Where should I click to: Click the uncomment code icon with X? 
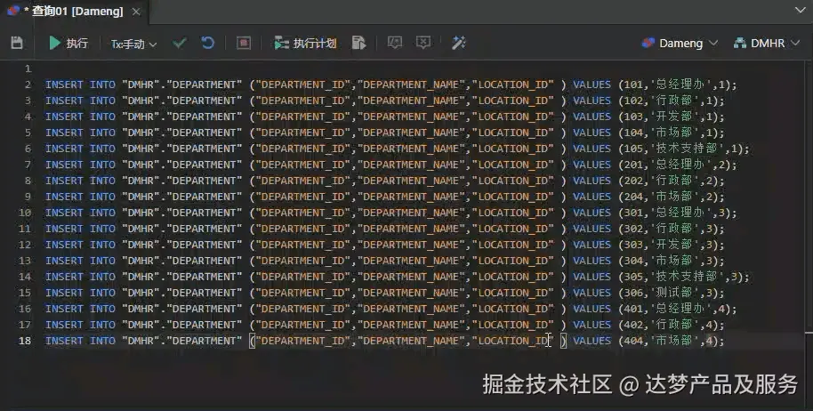click(423, 43)
